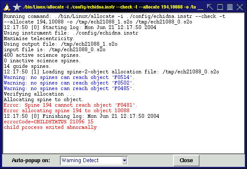Click the '400 active science spines.' line
Viewport: 247px width, 169px height.
pyautogui.click(x=42, y=55)
